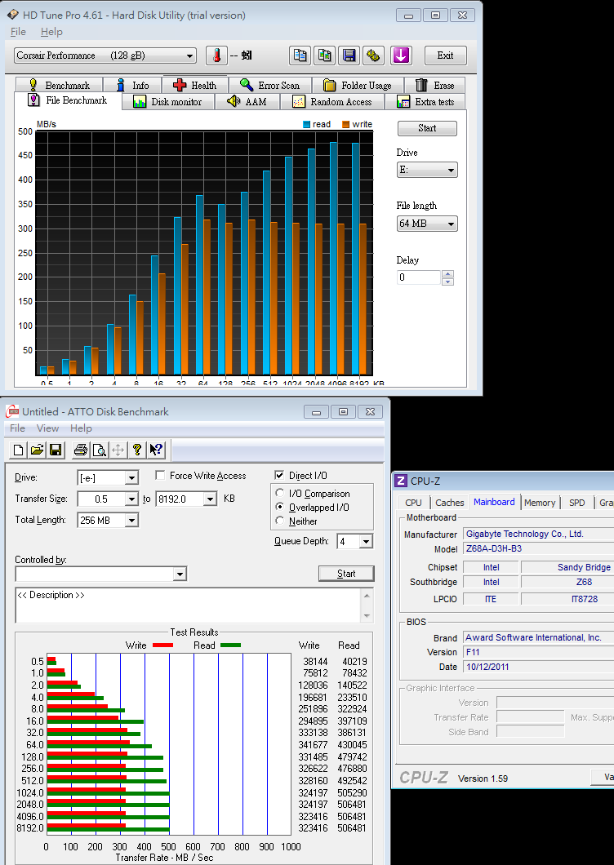Image resolution: width=614 pixels, height=865 pixels.
Task: Switch to the SPD tab in CPU-Z
Action: click(x=577, y=503)
